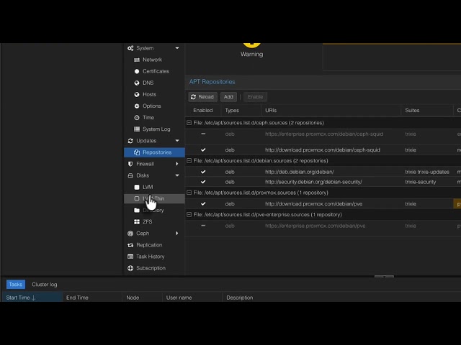Screen dimensions: 461x345
Task: Switch to the Cluster log tab
Action: [45, 285]
